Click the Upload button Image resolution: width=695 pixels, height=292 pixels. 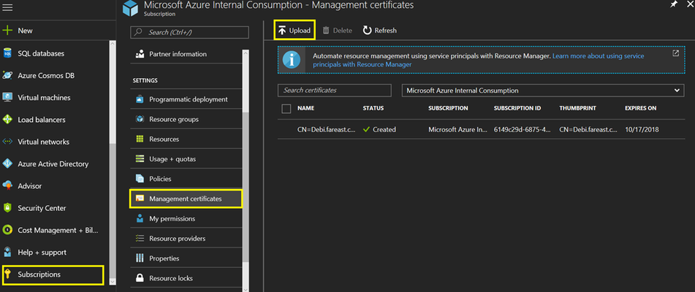tap(295, 30)
